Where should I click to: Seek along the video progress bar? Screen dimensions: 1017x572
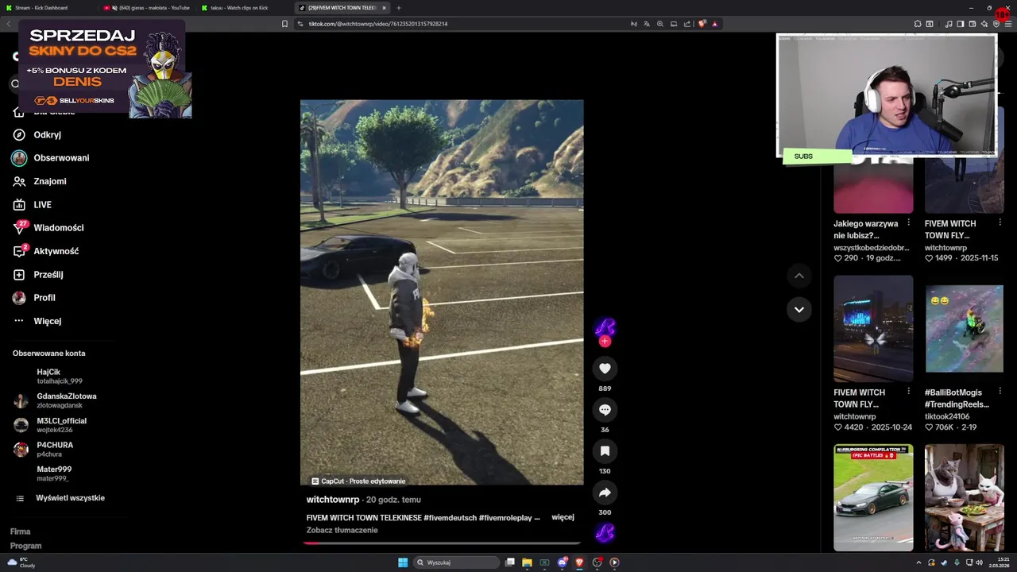tap(442, 543)
